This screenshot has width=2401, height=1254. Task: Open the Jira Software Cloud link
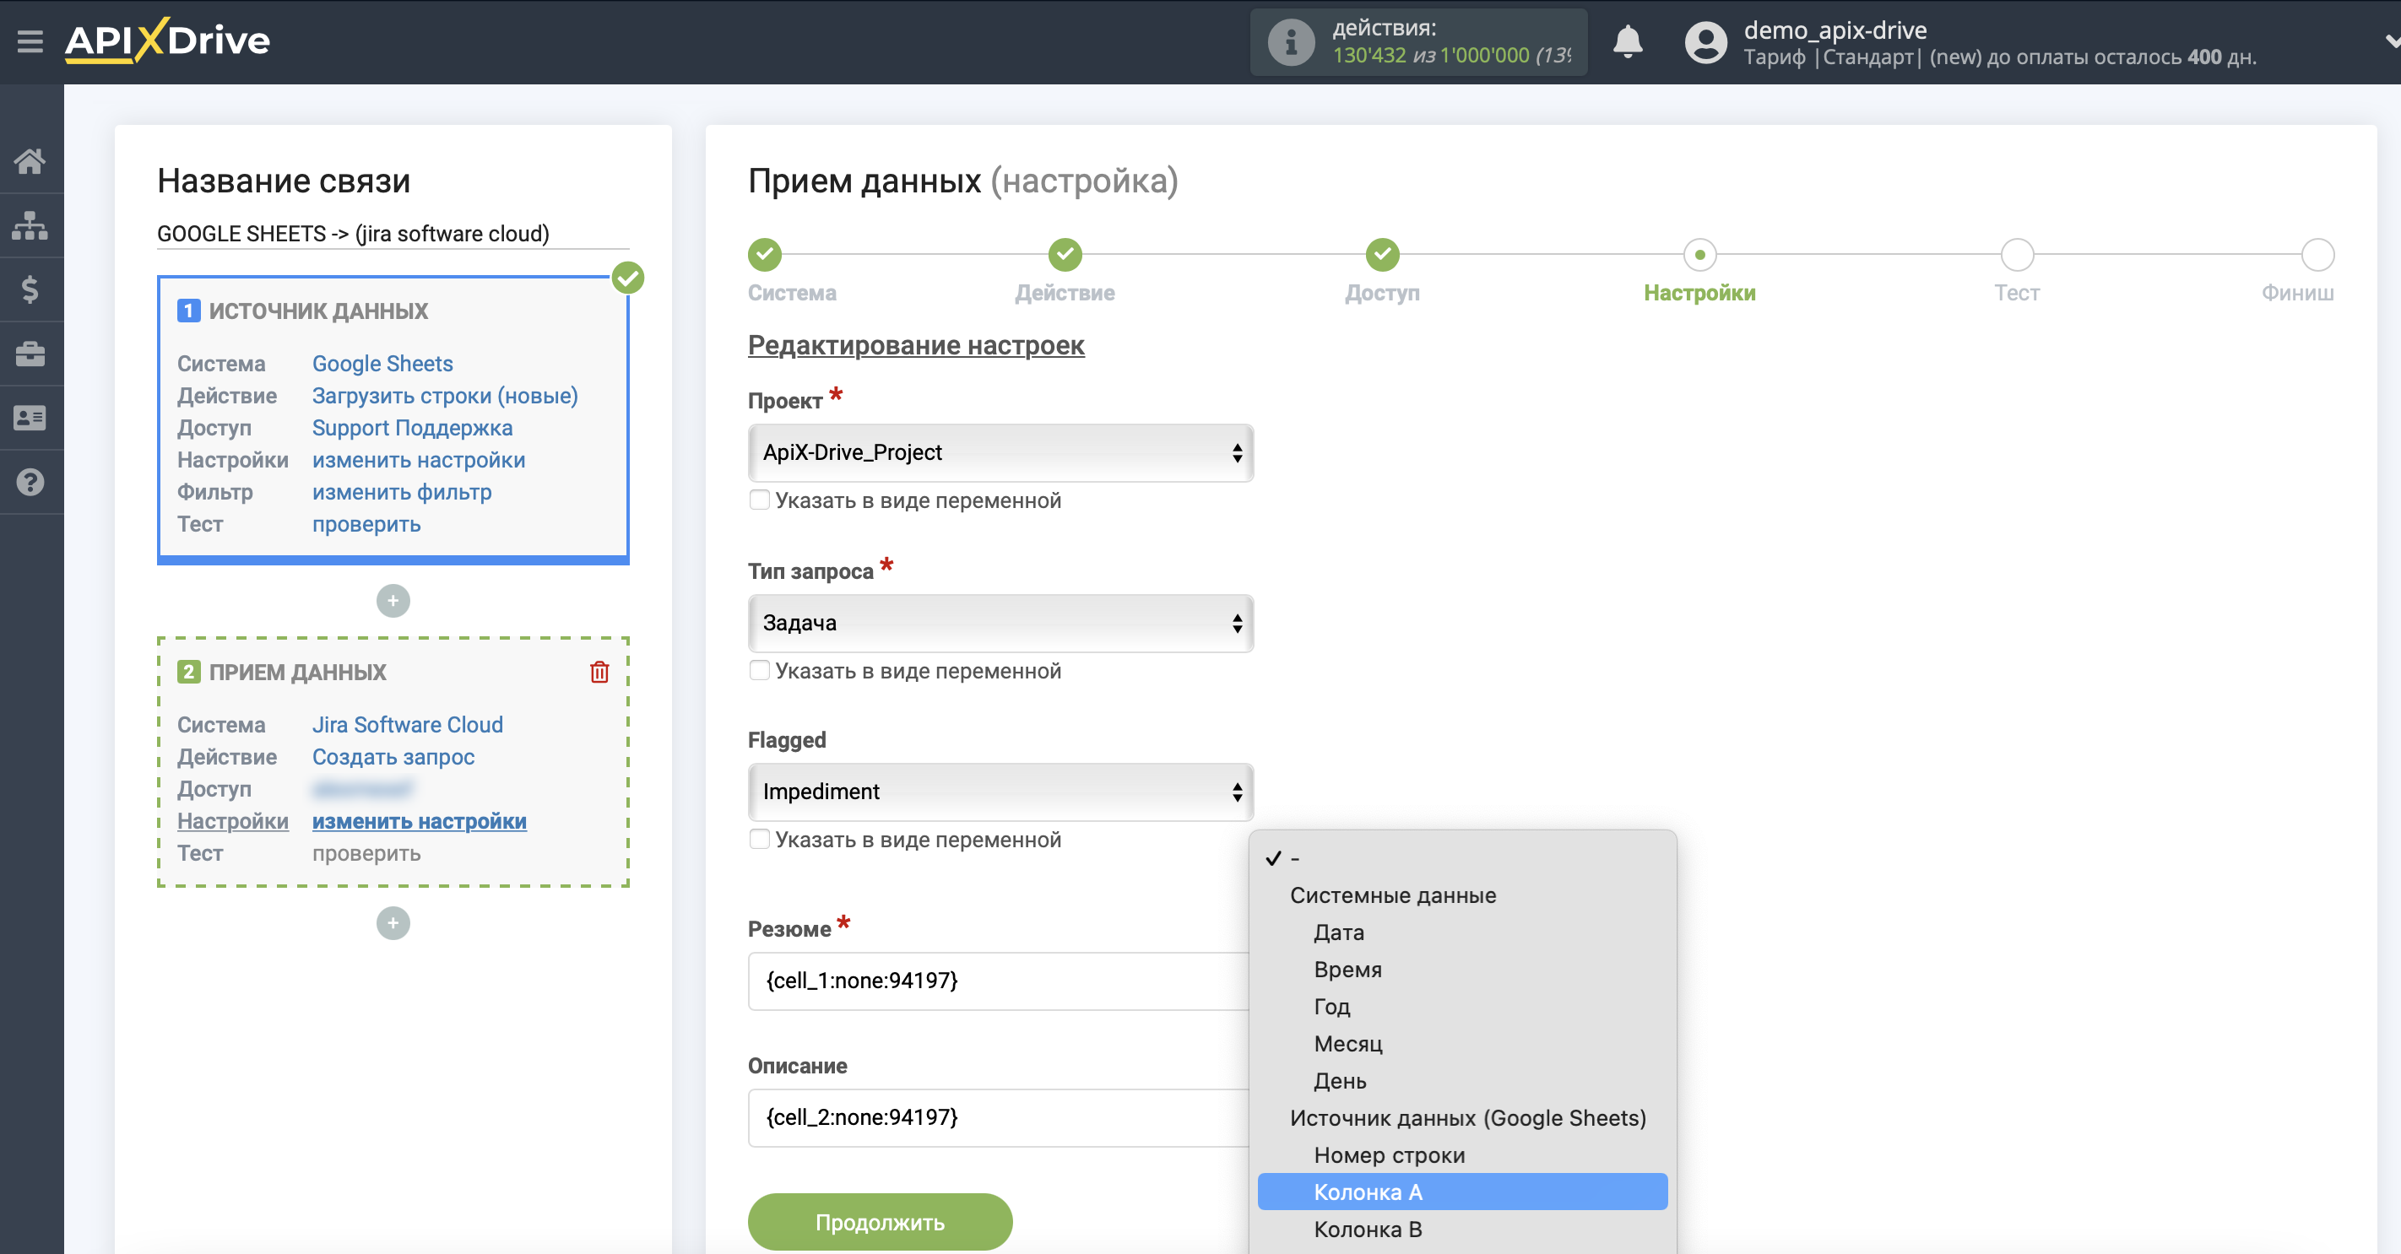point(407,725)
